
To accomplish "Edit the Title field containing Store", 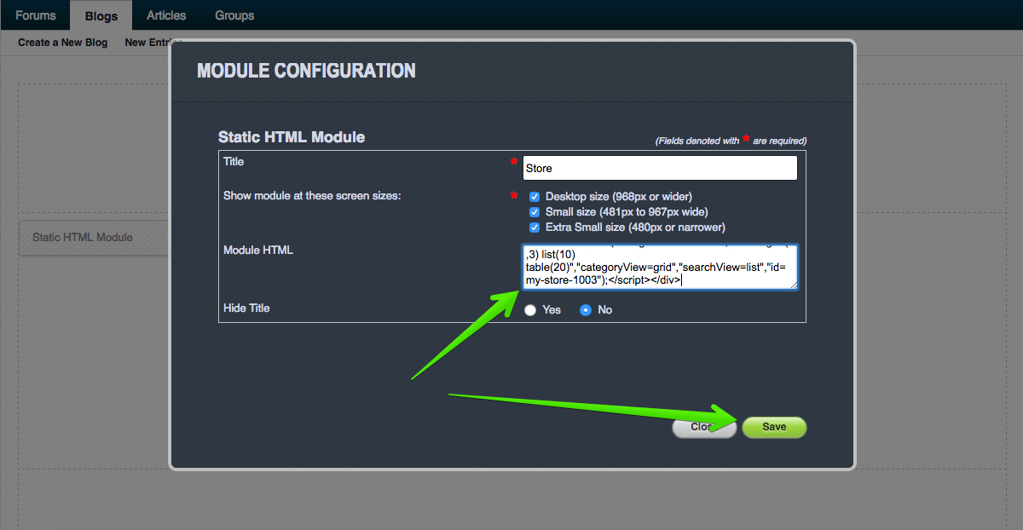I will tap(661, 168).
